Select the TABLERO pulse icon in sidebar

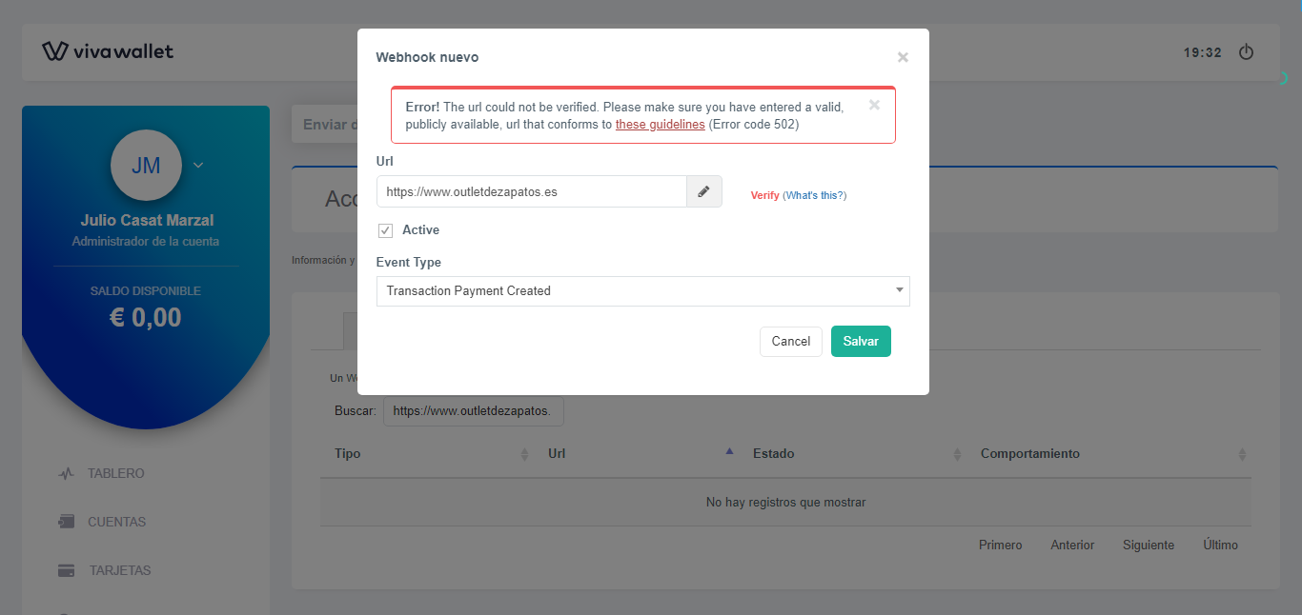click(65, 473)
